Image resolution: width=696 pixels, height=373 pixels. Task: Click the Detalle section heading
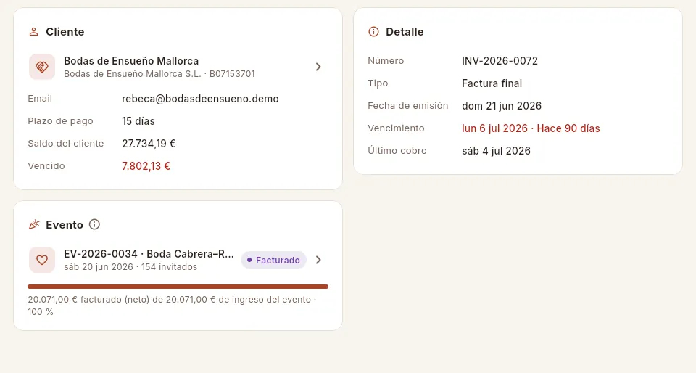pos(405,32)
